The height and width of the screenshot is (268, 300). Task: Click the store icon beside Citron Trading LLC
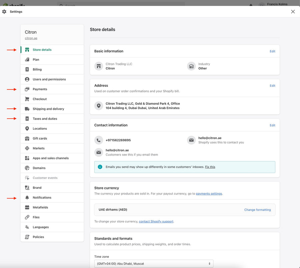[99, 66]
